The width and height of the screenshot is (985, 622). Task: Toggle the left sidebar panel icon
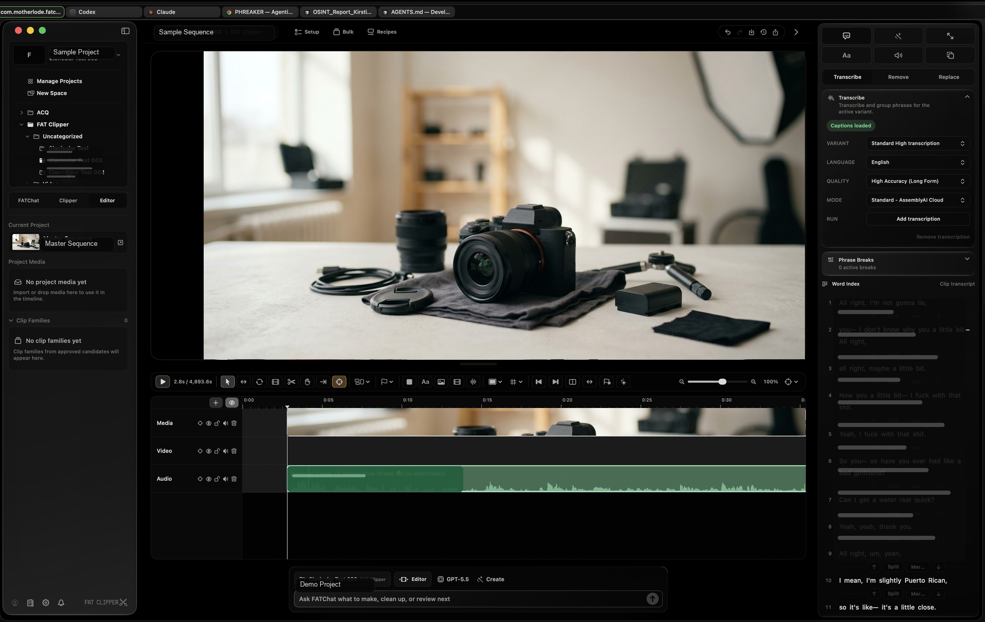(x=125, y=31)
